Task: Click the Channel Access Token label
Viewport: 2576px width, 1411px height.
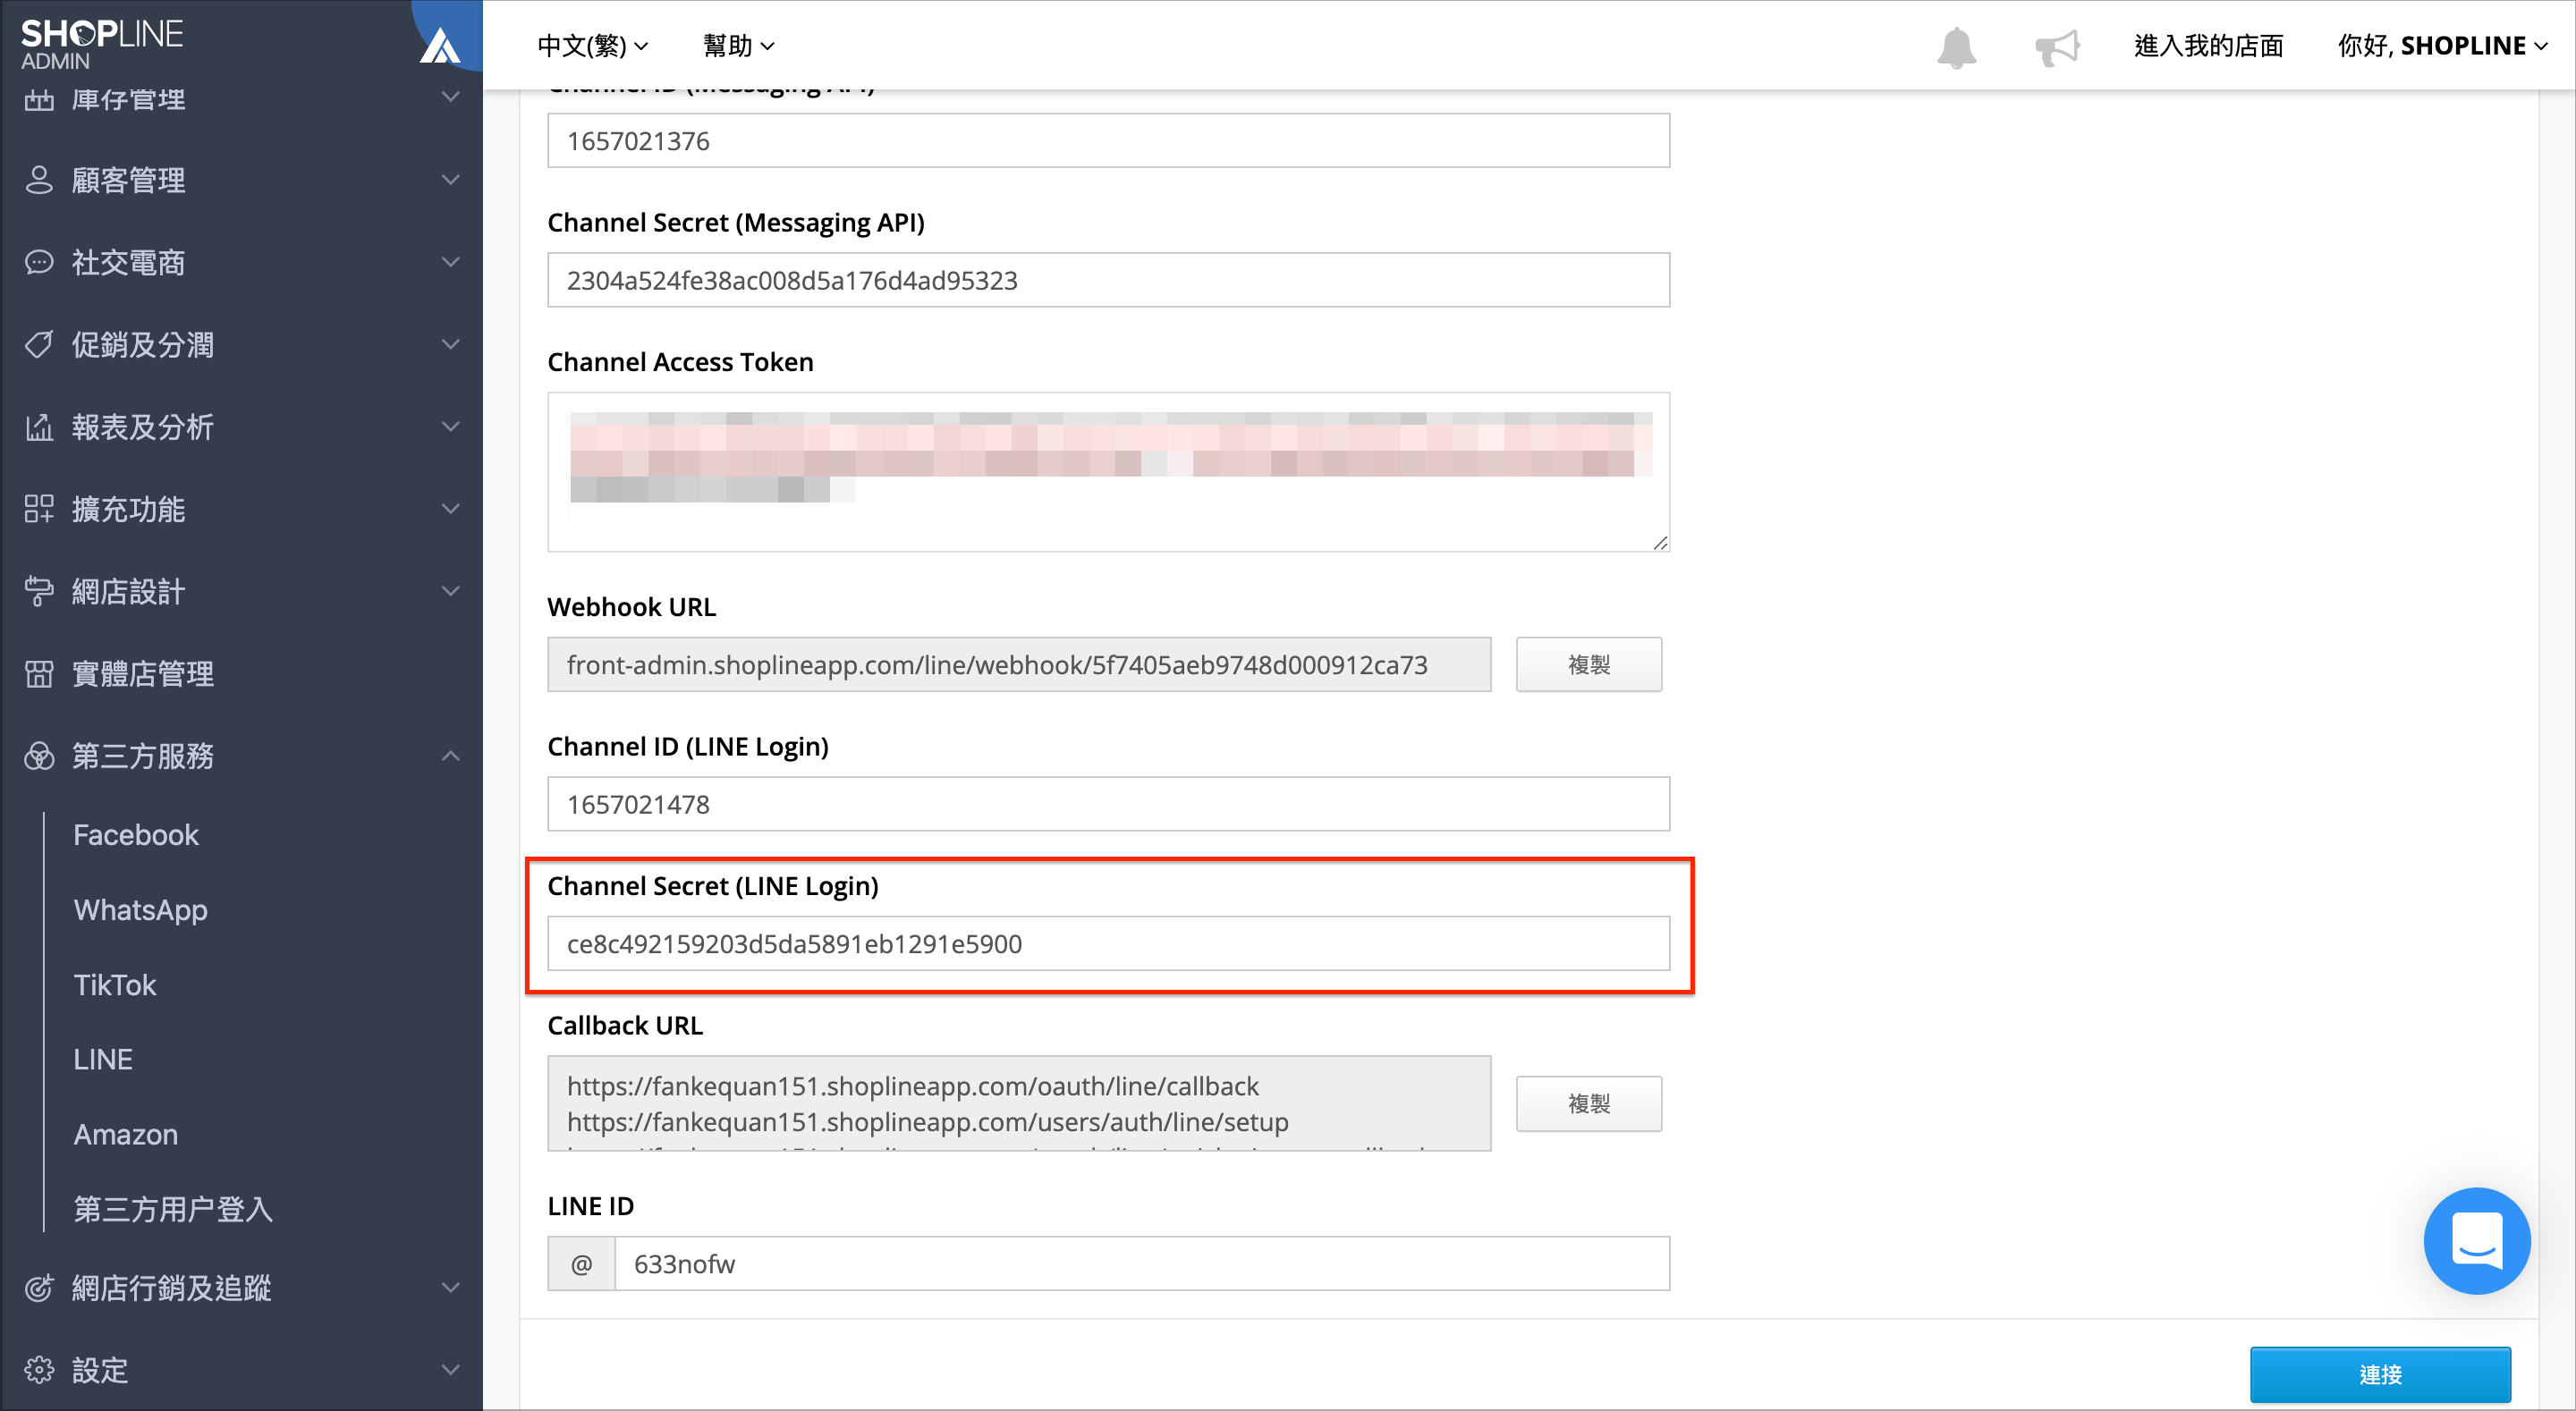Action: click(x=680, y=362)
